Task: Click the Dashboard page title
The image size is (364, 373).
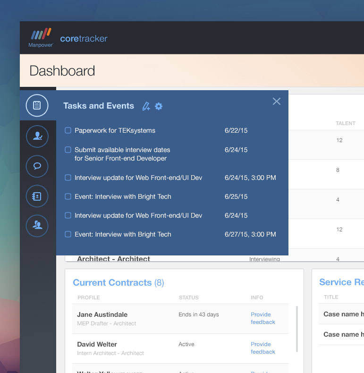Action: point(62,71)
